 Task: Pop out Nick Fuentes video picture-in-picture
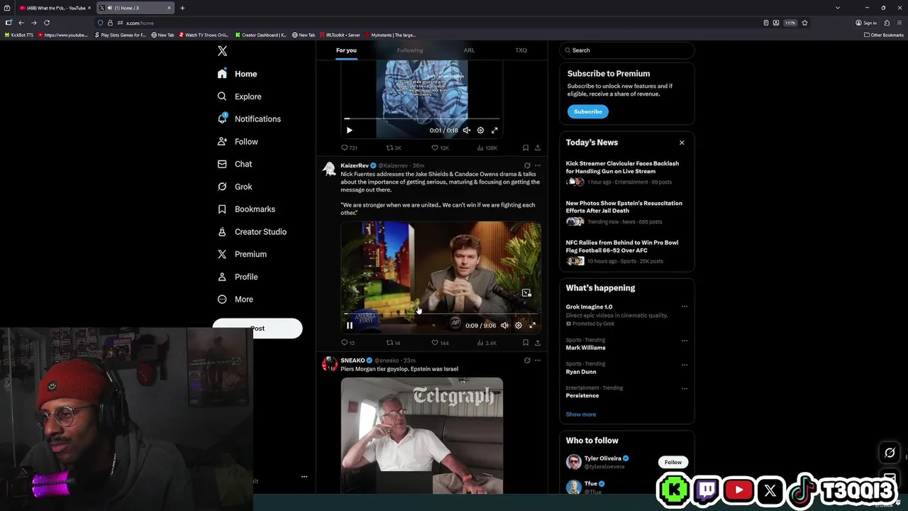coord(526,292)
